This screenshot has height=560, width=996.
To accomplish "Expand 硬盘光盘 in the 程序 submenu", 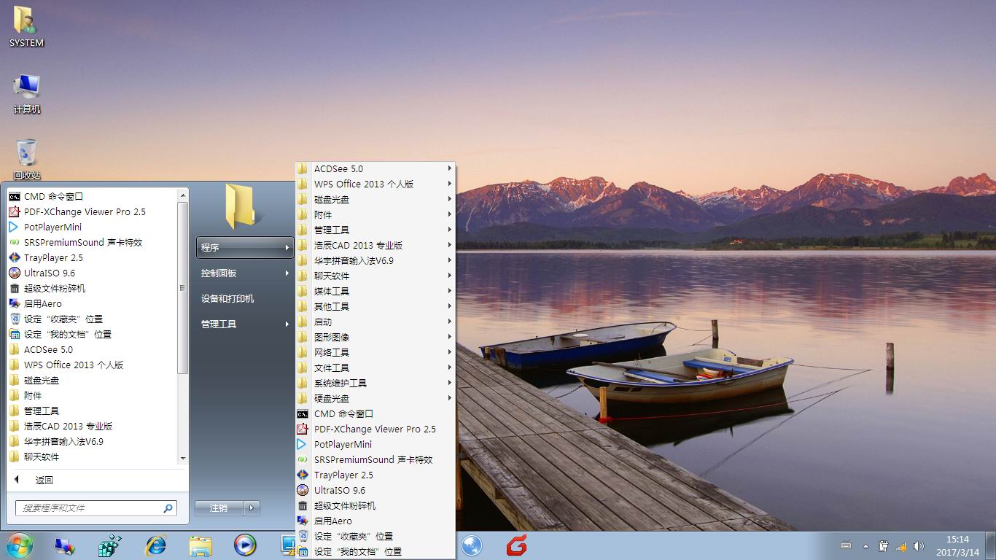I will (x=375, y=398).
